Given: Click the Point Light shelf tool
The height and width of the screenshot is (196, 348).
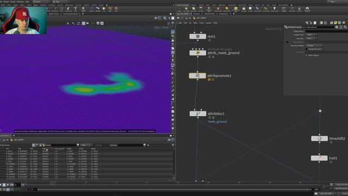Looking at the screenshot, I should tap(186, 9).
